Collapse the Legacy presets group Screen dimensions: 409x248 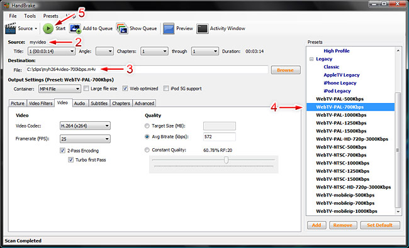(x=311, y=59)
